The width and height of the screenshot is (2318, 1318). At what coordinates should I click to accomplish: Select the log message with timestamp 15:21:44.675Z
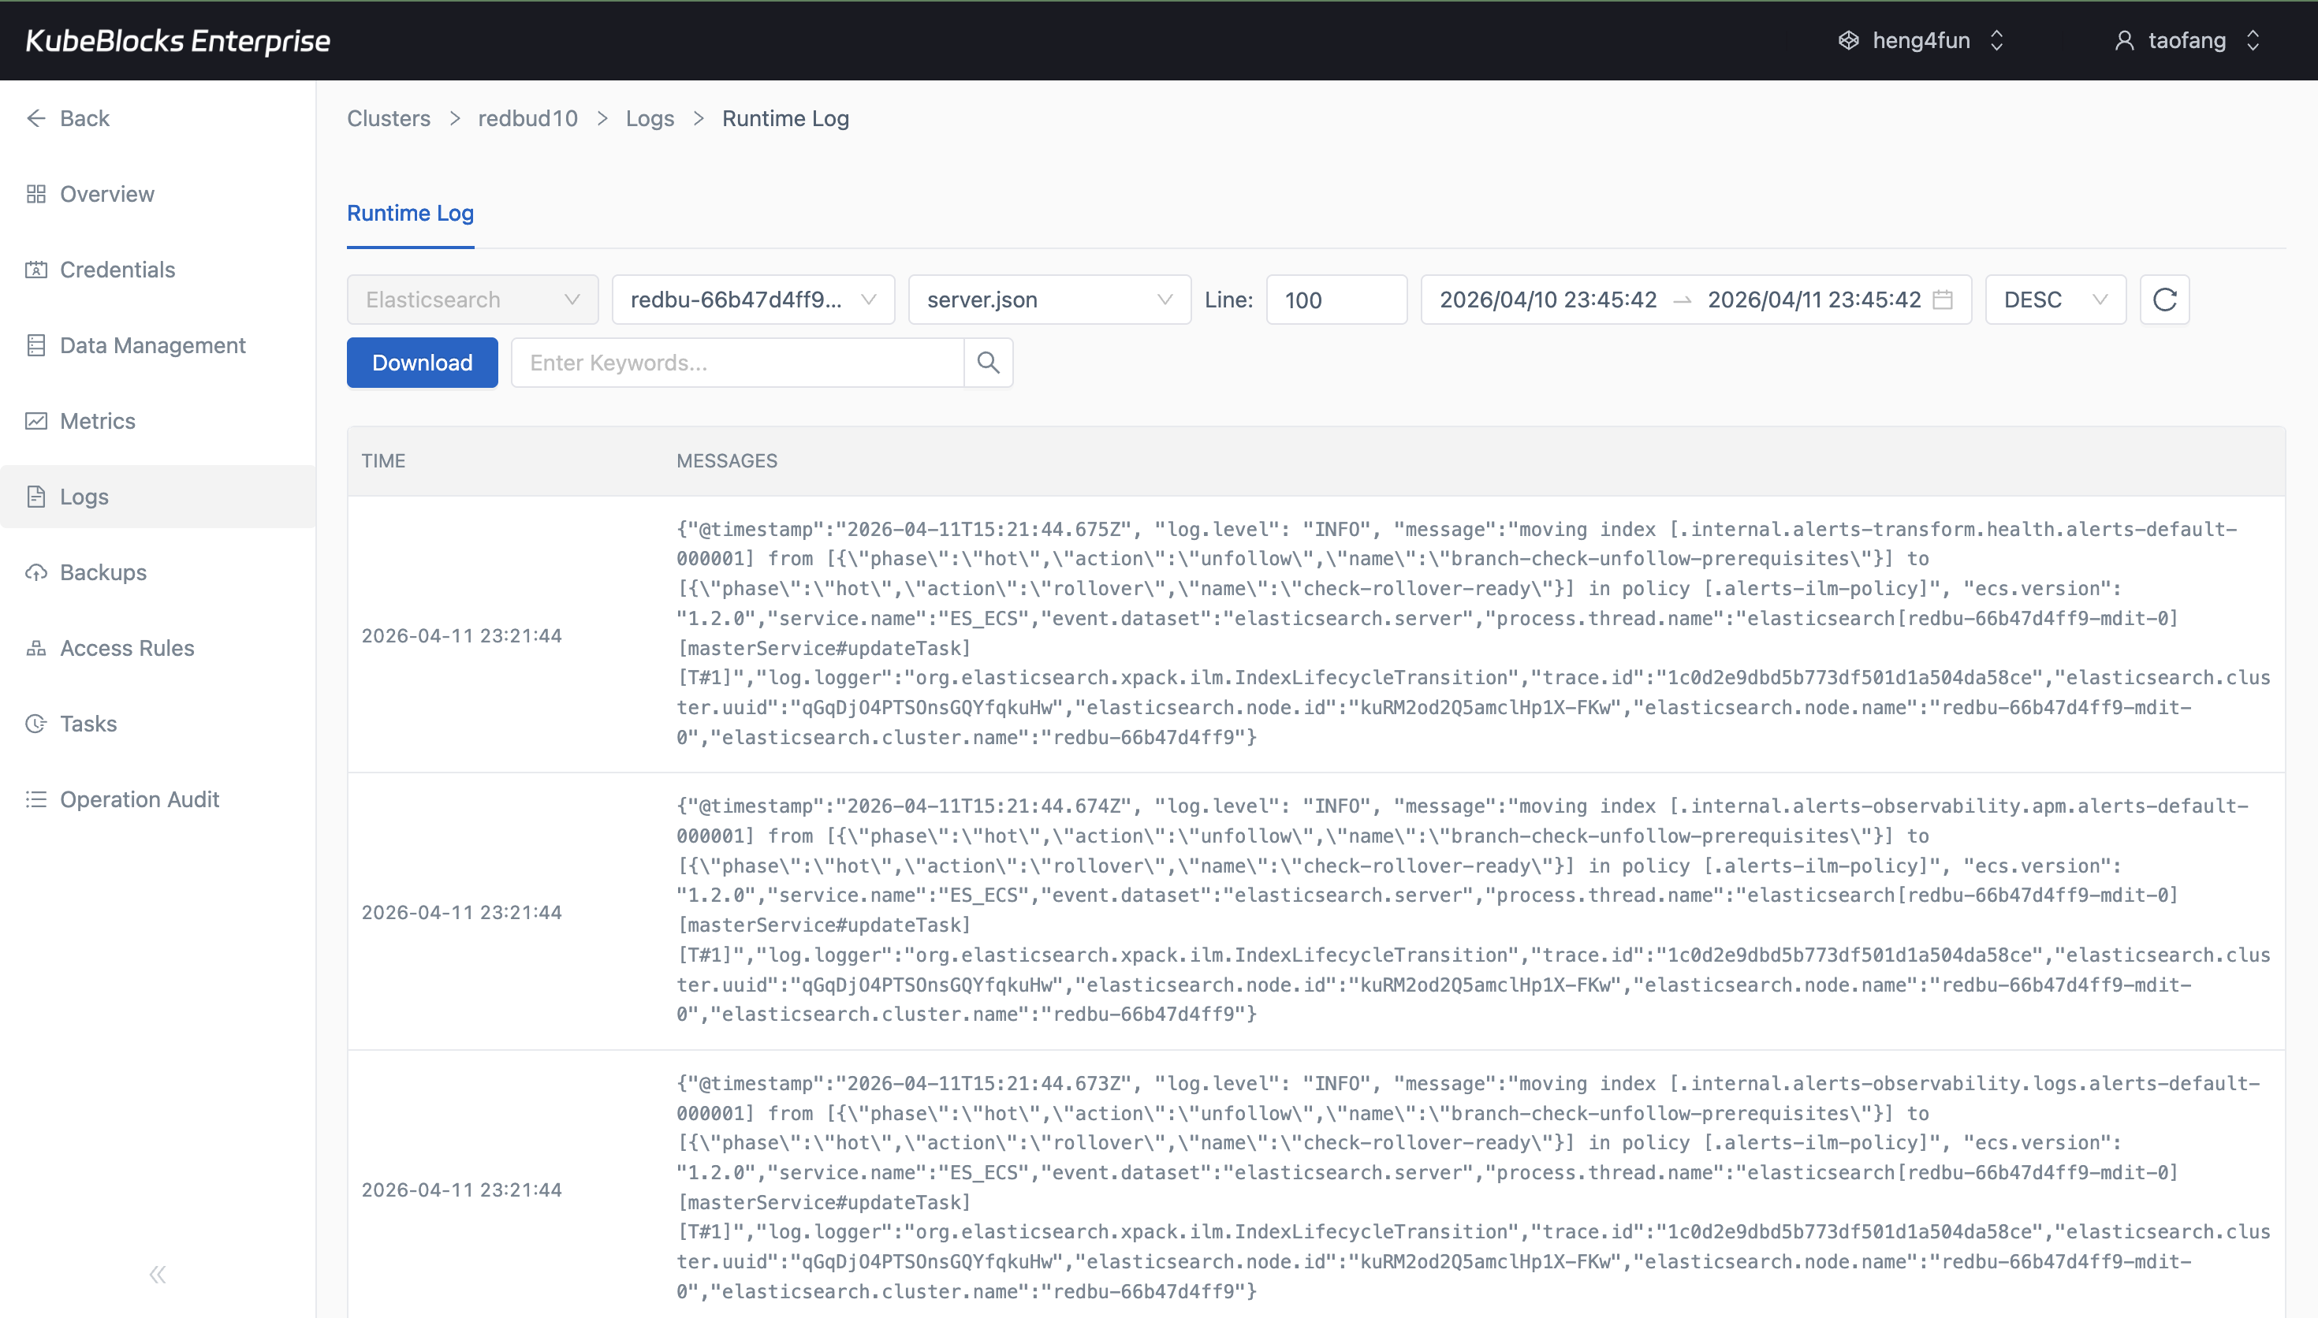coord(1474,633)
